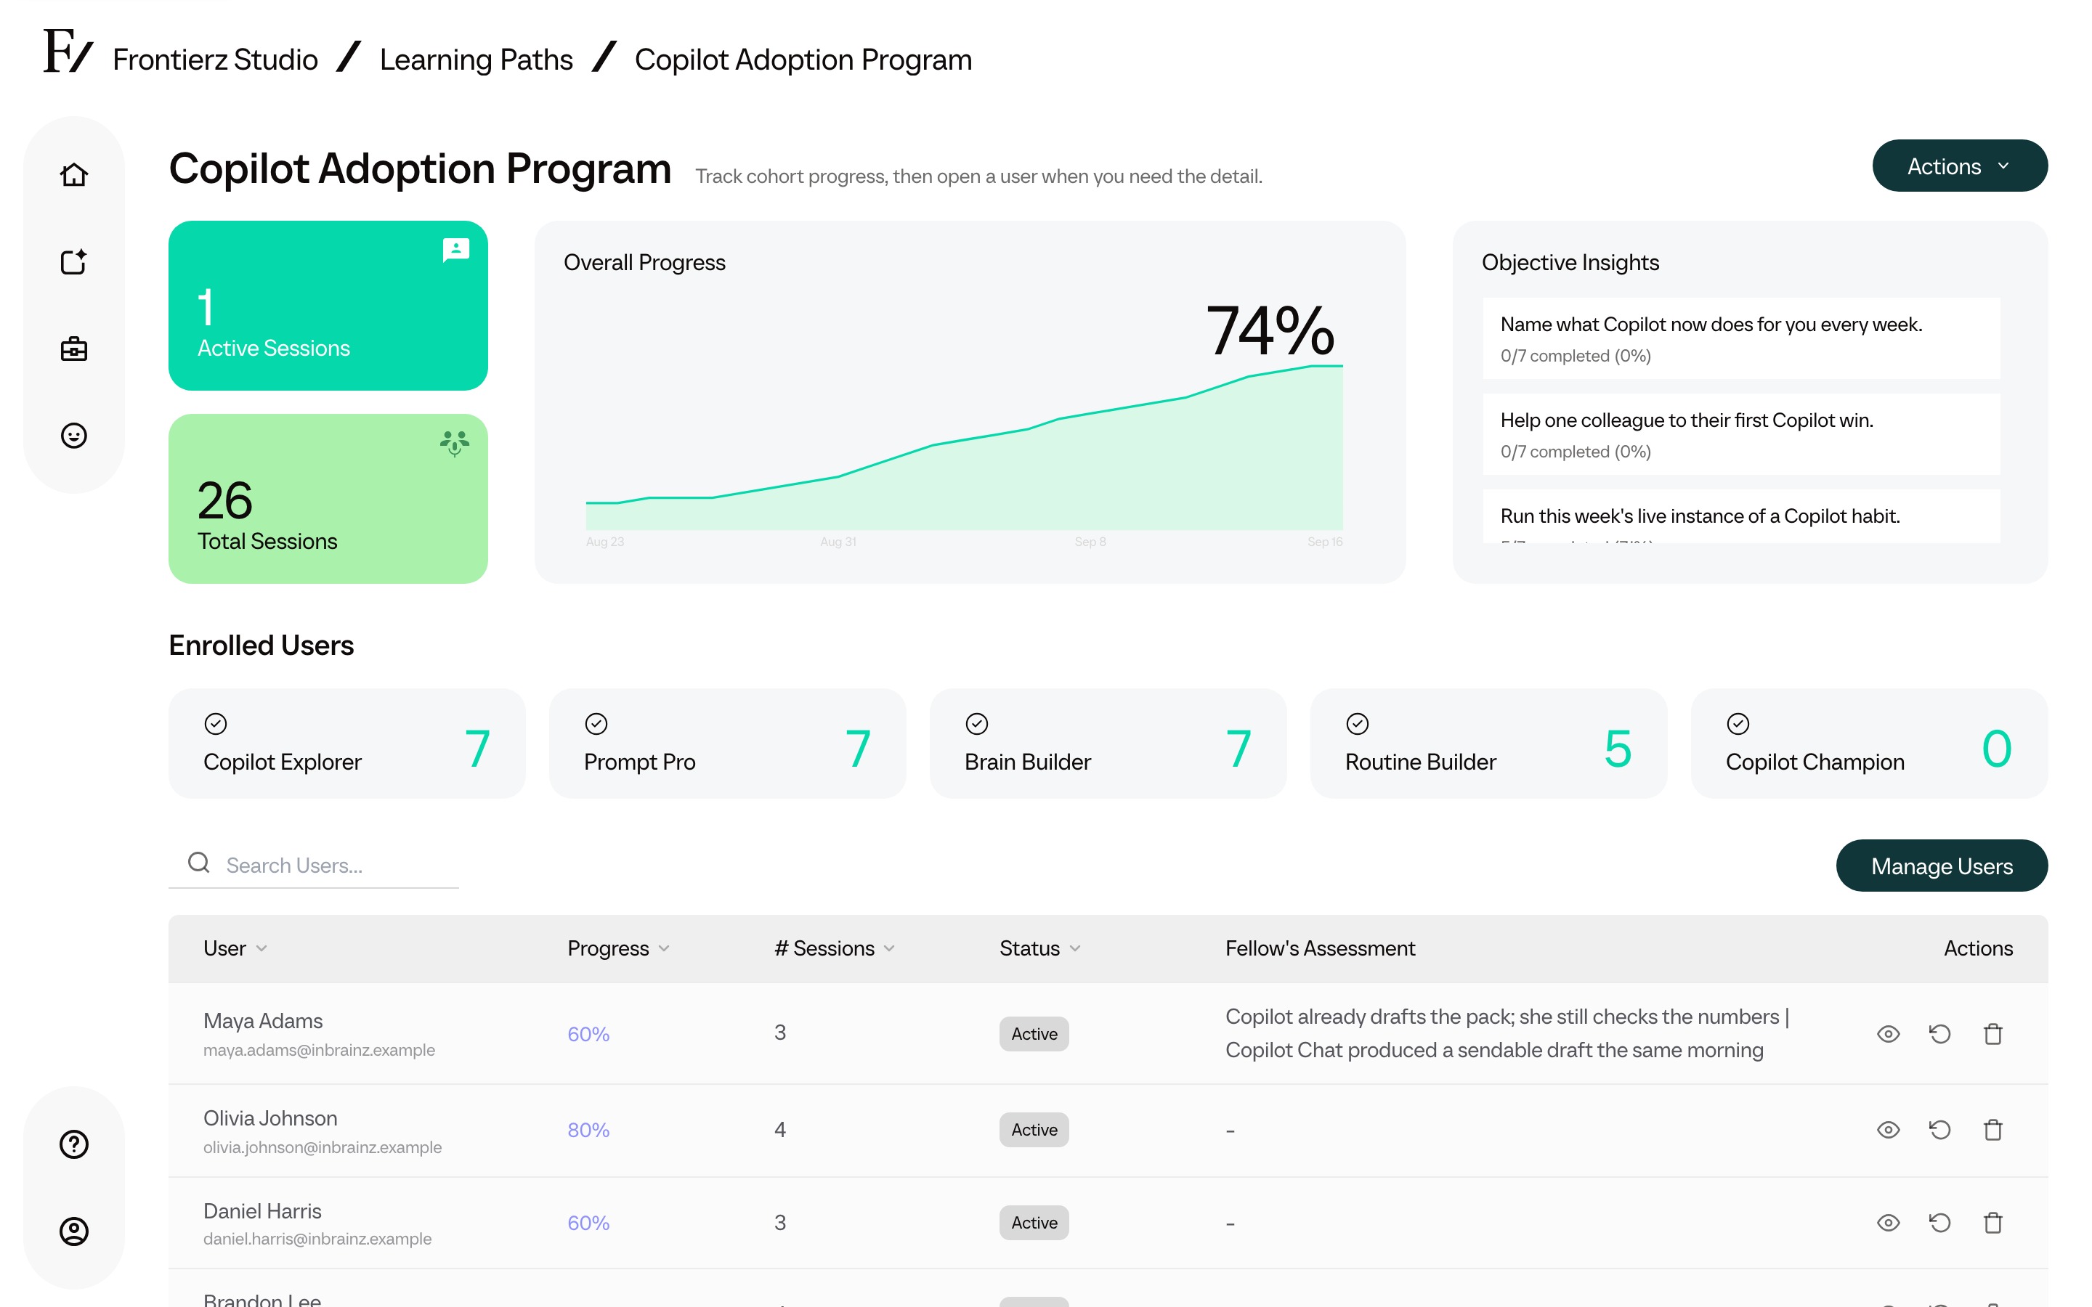Click the sparkle create icon in sidebar
2092x1307 pixels.
pyautogui.click(x=73, y=262)
